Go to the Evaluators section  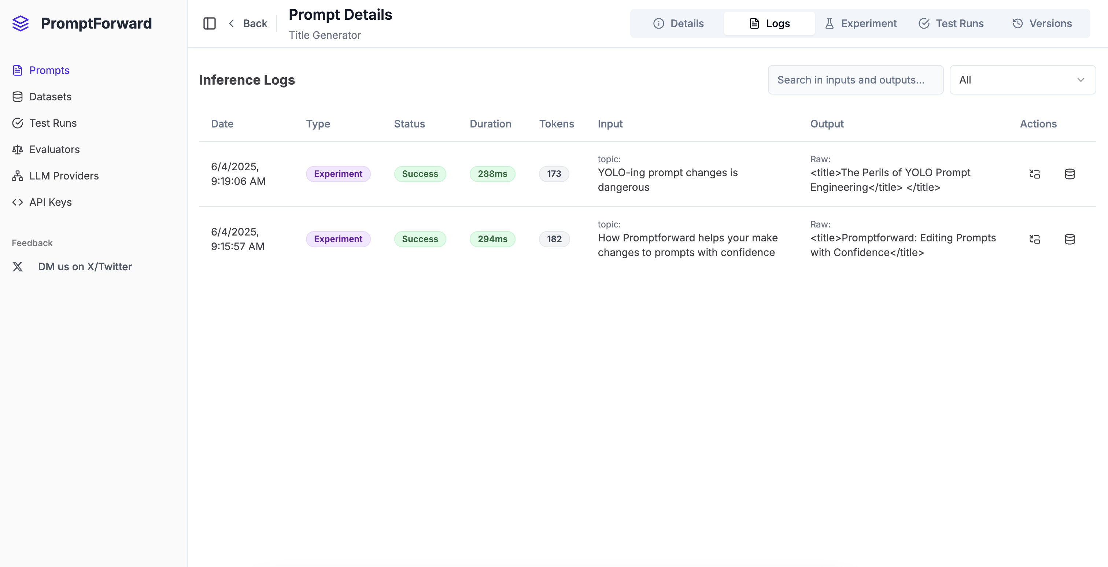pyautogui.click(x=54, y=149)
